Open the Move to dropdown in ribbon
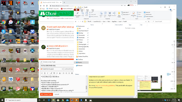The width and height of the screenshot is (182, 102). tap(101, 14)
